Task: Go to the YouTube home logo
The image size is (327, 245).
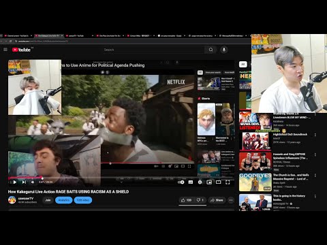Action: coord(21,50)
